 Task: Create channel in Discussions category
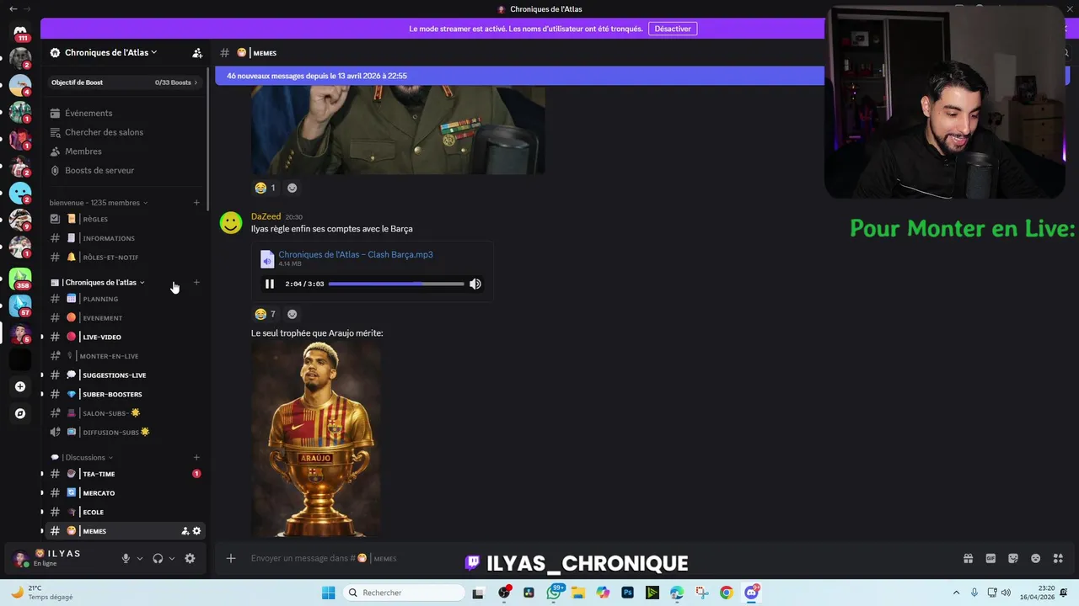pyautogui.click(x=196, y=457)
